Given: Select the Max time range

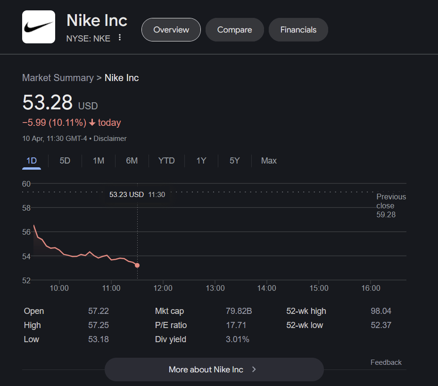Looking at the screenshot, I should [x=269, y=161].
